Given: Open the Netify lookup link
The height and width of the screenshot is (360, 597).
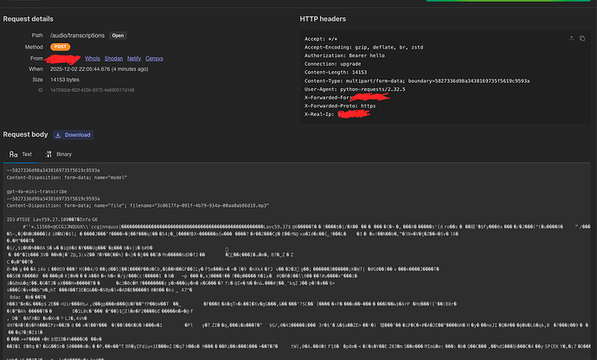Looking at the screenshot, I should [x=134, y=58].
